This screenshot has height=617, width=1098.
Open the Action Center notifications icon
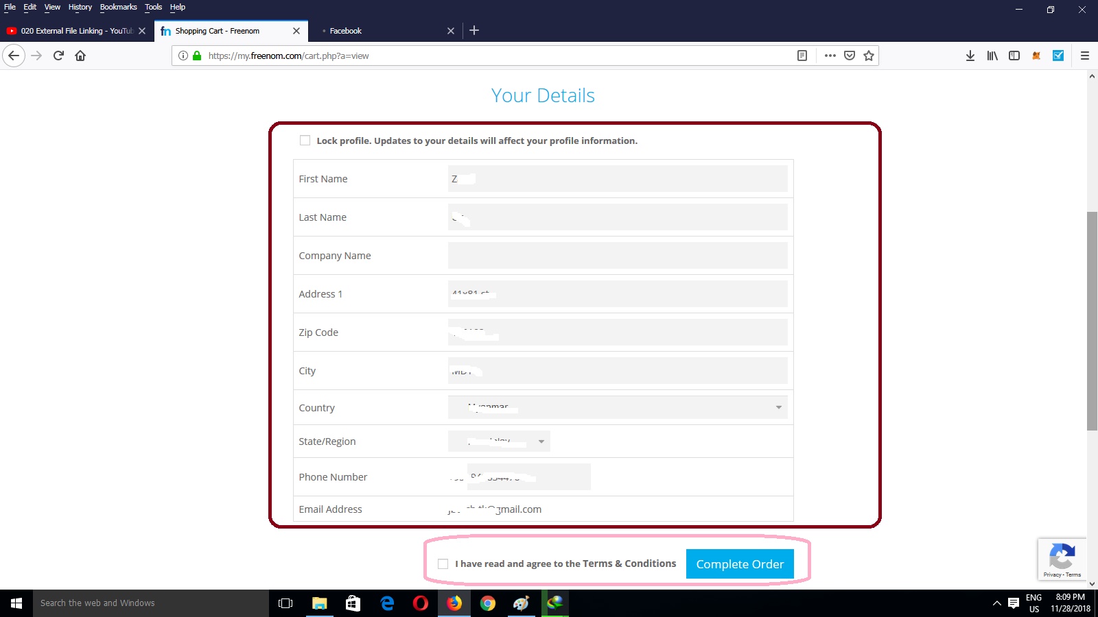(x=1013, y=603)
